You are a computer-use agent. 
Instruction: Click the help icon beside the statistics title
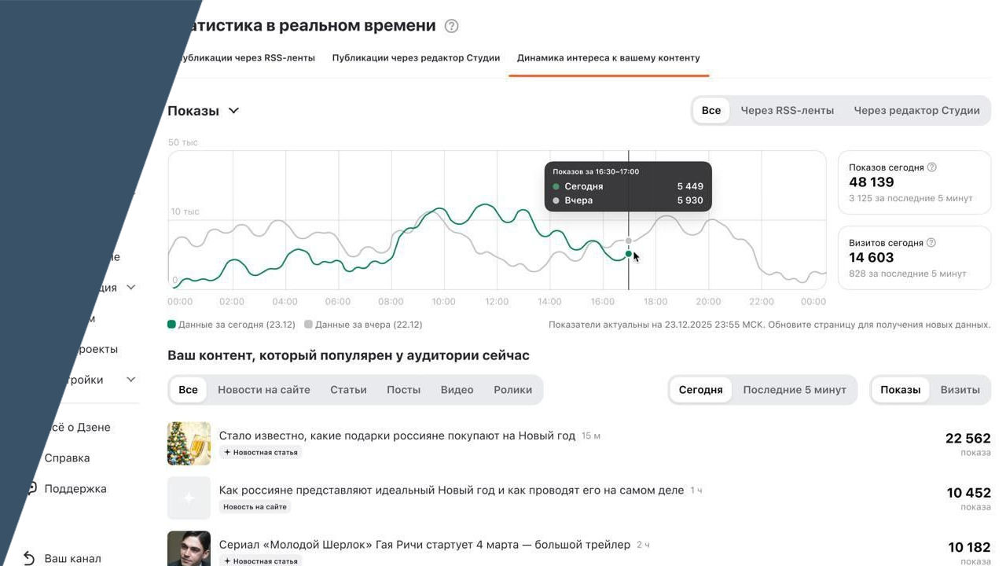tap(451, 26)
